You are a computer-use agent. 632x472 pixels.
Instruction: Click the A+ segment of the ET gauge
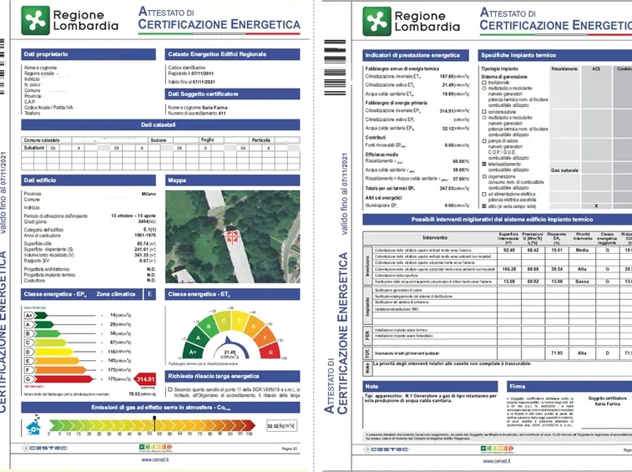pos(193,352)
